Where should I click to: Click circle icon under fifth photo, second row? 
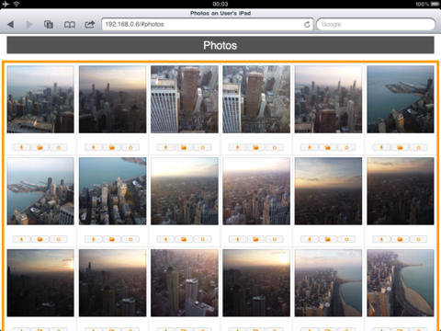(346, 239)
